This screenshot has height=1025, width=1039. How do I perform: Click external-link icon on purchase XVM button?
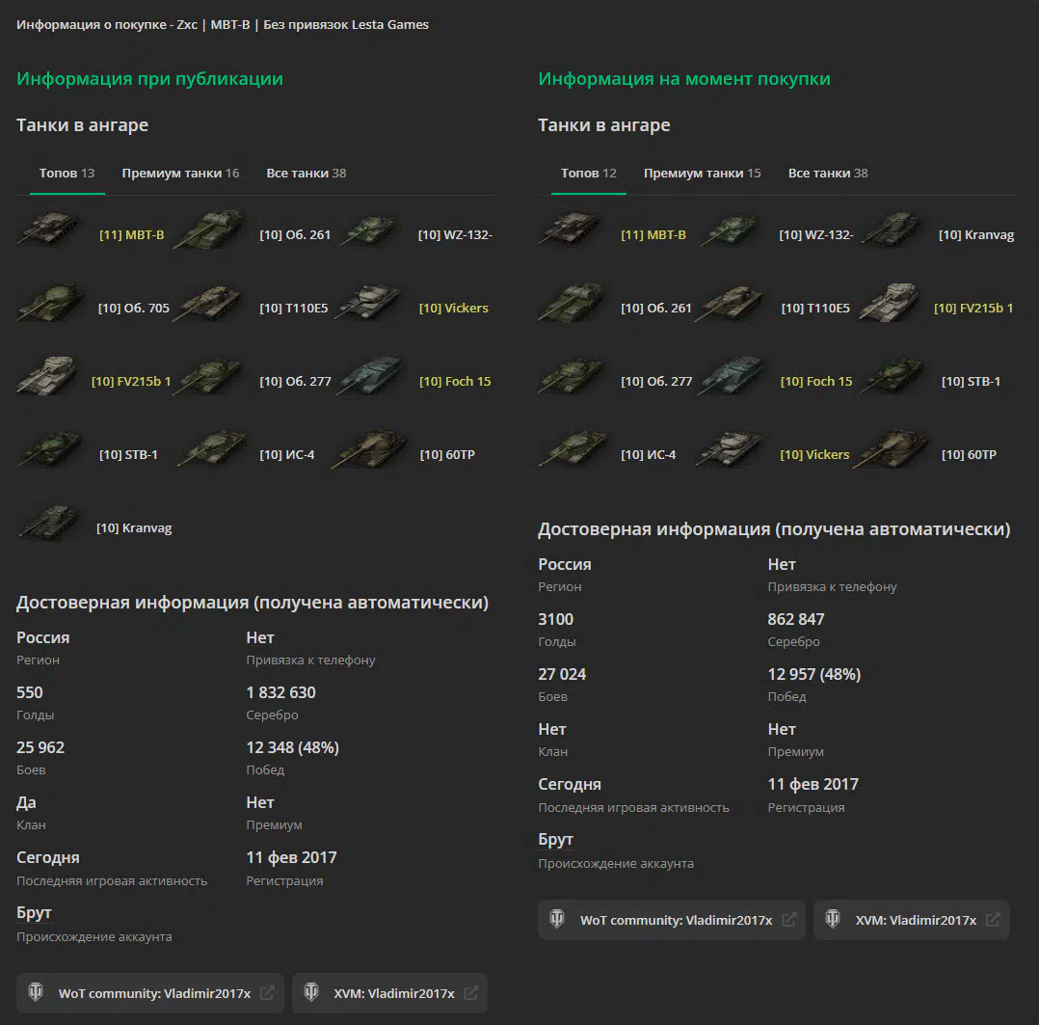(x=993, y=920)
